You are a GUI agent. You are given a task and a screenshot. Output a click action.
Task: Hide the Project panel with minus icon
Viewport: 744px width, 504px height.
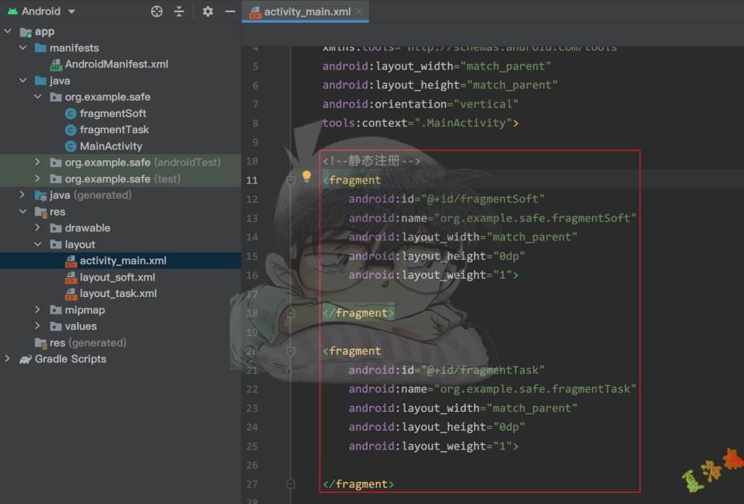[230, 11]
